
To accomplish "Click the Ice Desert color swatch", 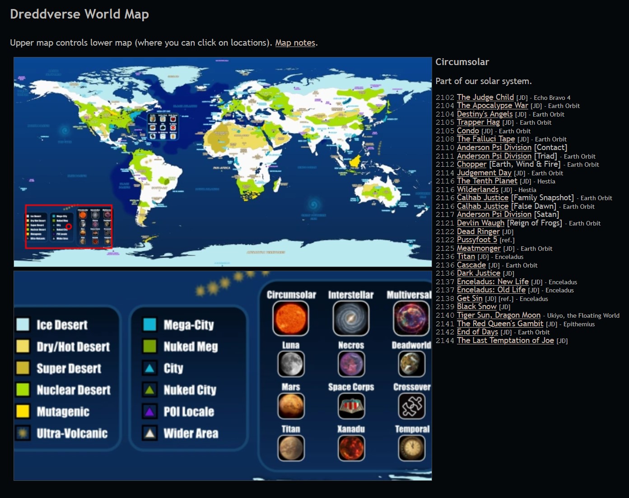I will click(x=23, y=325).
